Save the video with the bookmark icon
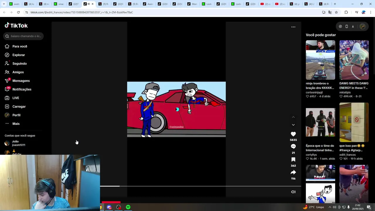 click(x=293, y=159)
